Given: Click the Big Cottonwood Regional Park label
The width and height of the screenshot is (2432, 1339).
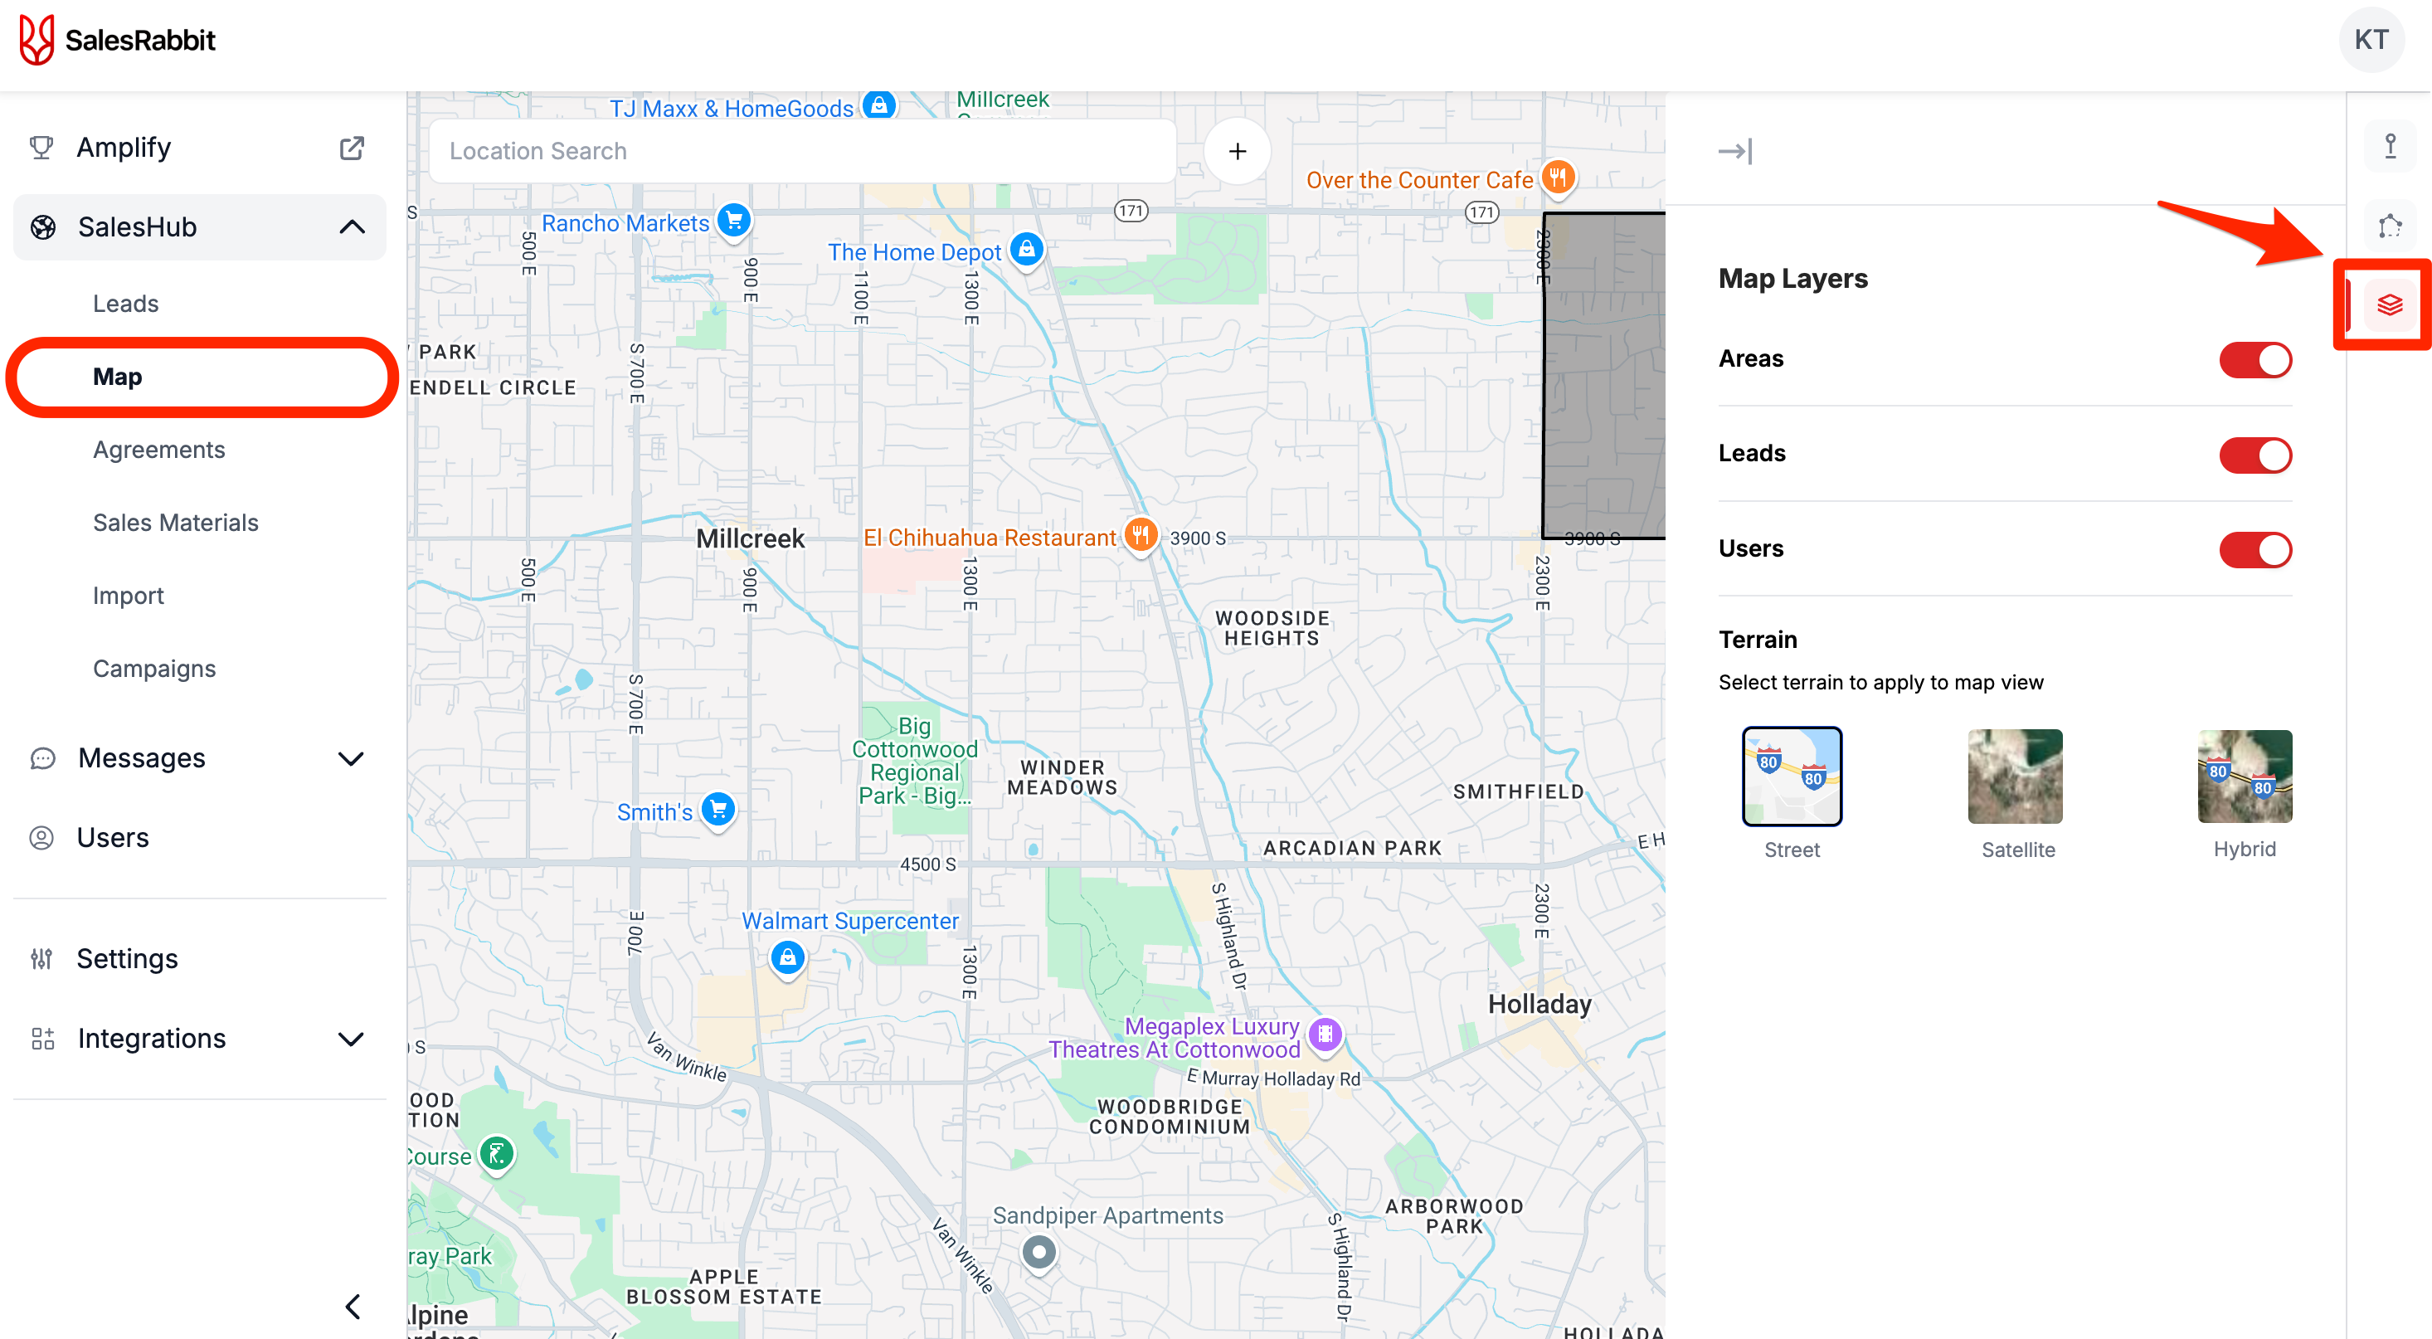Looking at the screenshot, I should [x=914, y=761].
